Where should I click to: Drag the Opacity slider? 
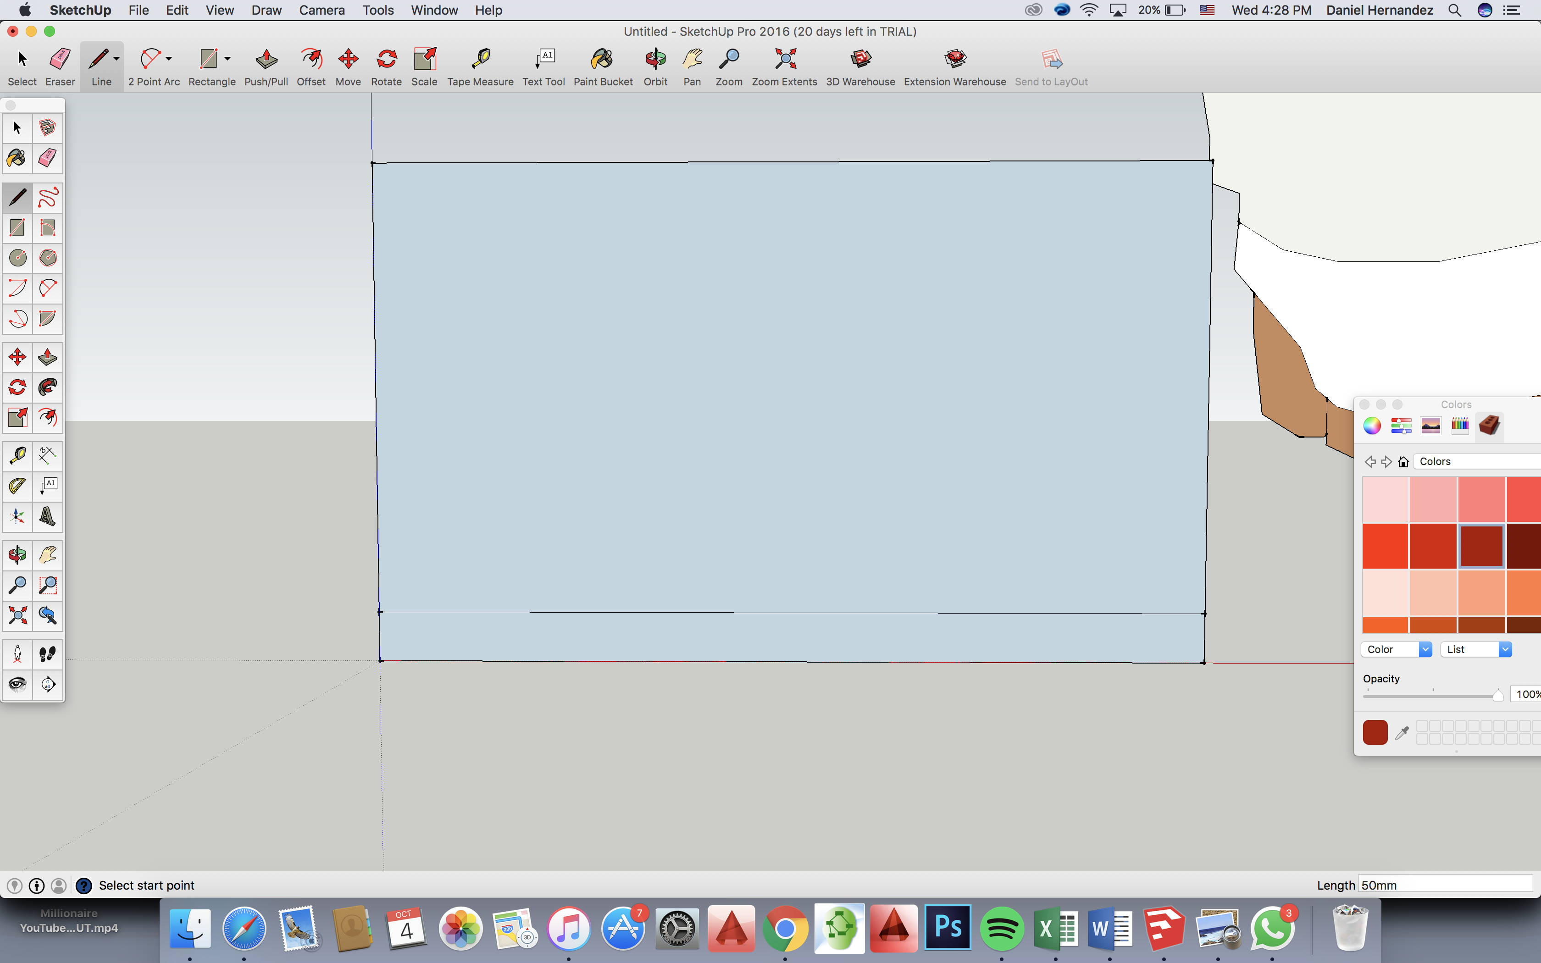[1498, 693]
